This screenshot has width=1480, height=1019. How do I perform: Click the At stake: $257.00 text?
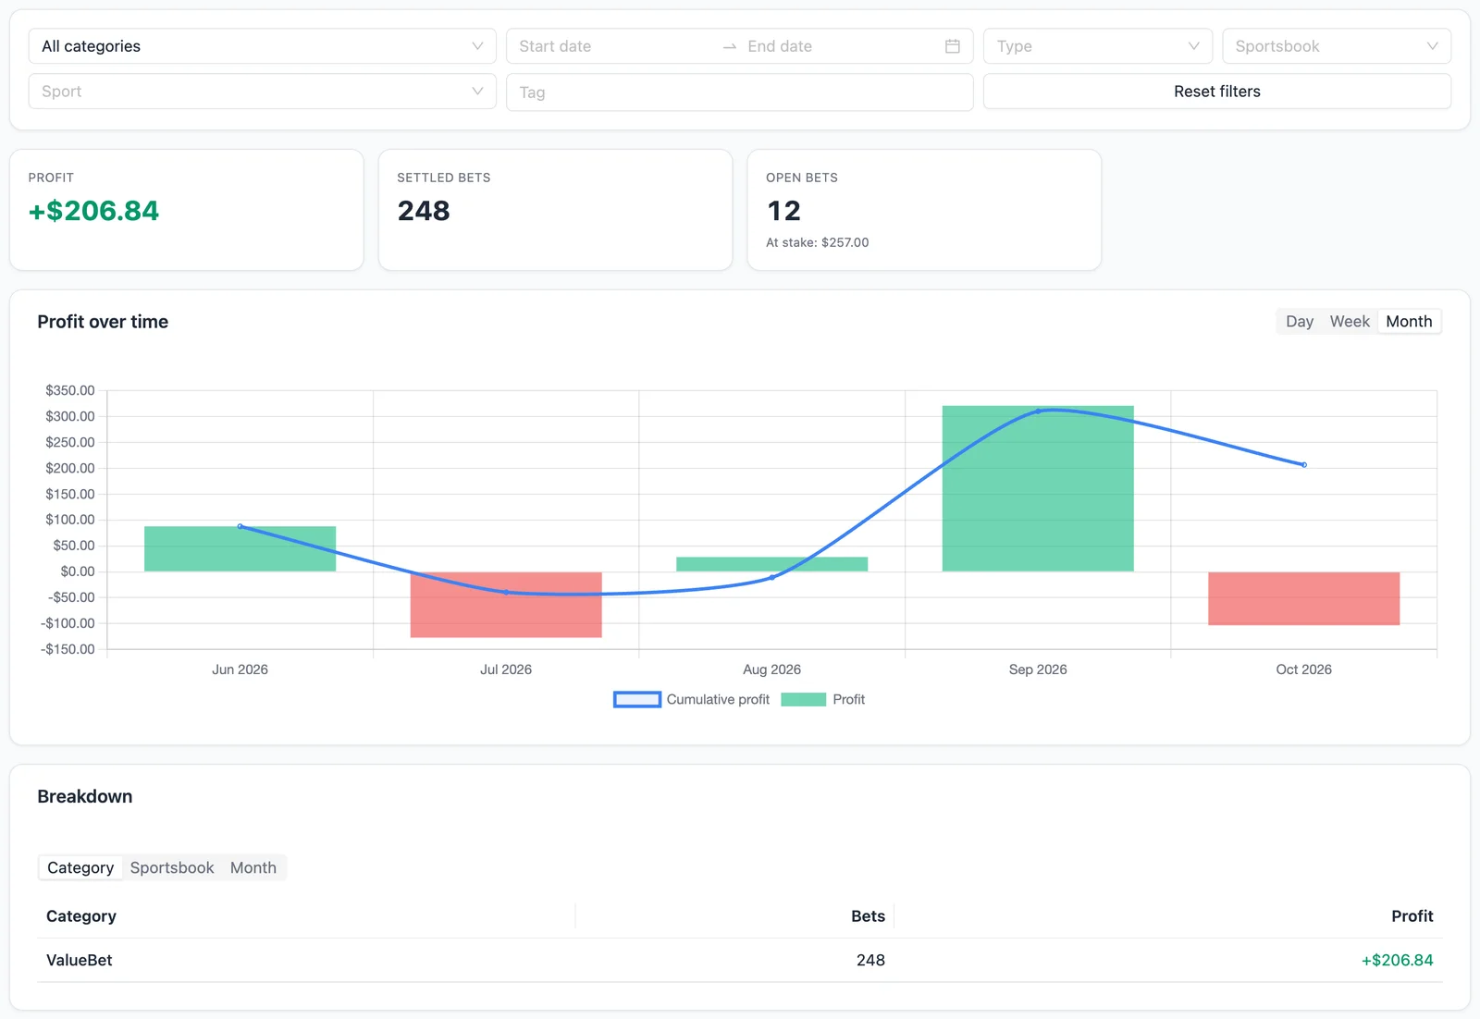pyautogui.click(x=818, y=242)
